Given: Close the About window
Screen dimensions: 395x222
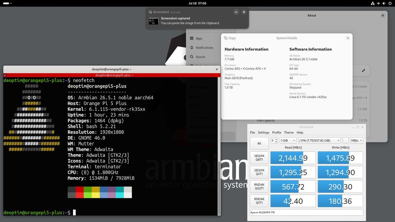Looking at the screenshot, I should (x=383, y=15).
